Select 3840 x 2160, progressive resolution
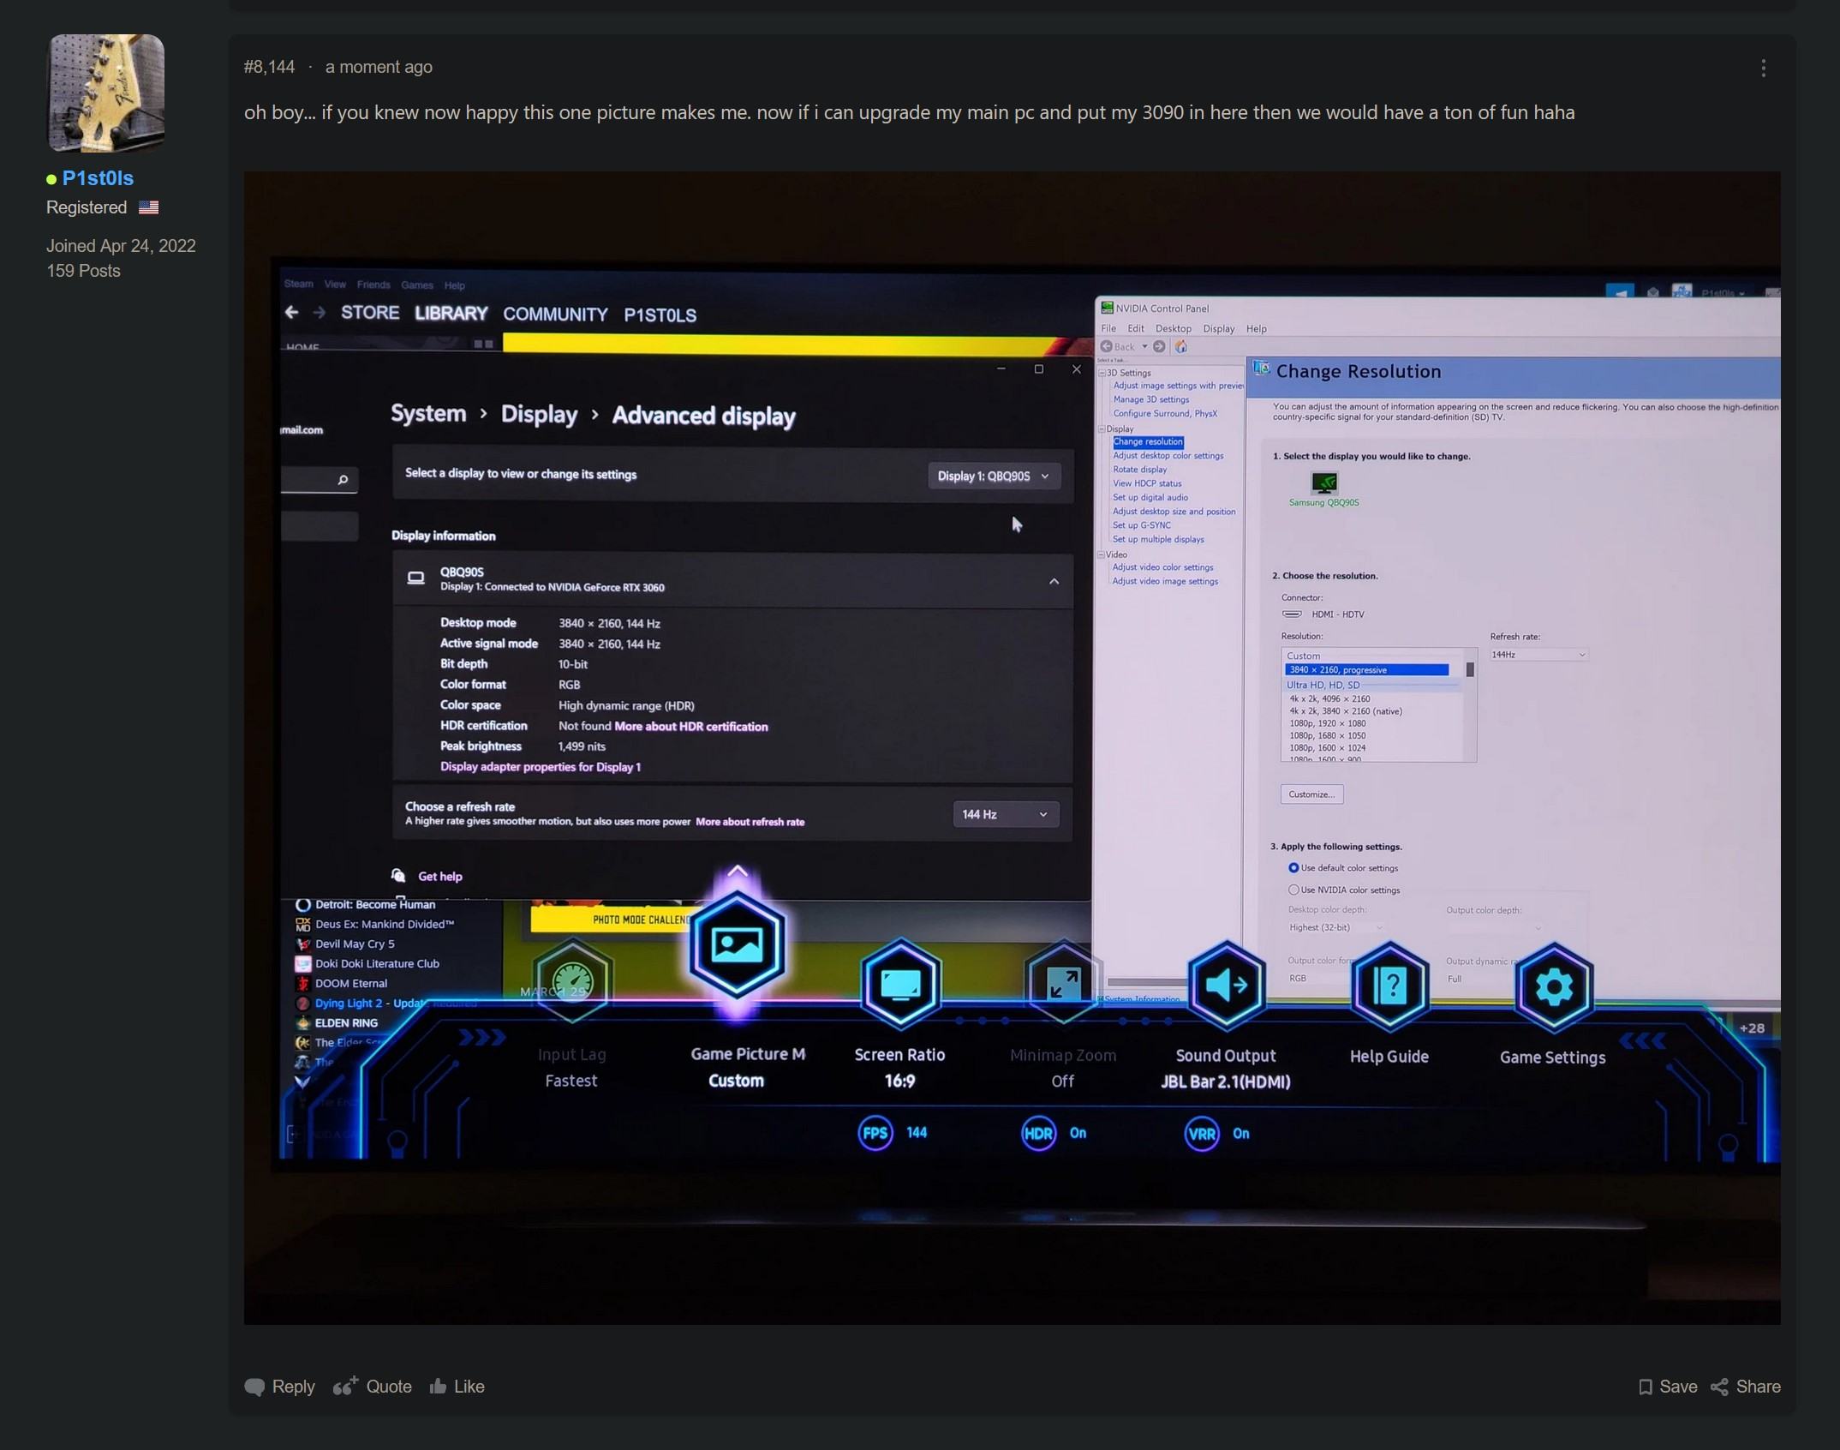1840x1450 pixels. point(1366,670)
